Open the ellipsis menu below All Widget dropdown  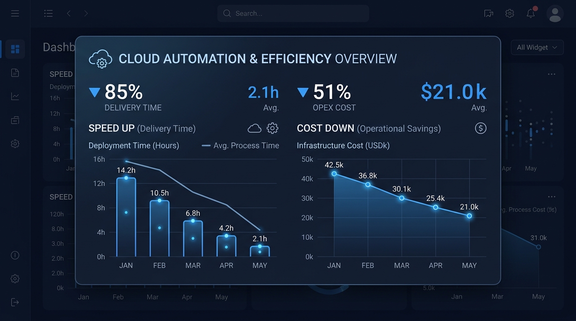coord(552,74)
